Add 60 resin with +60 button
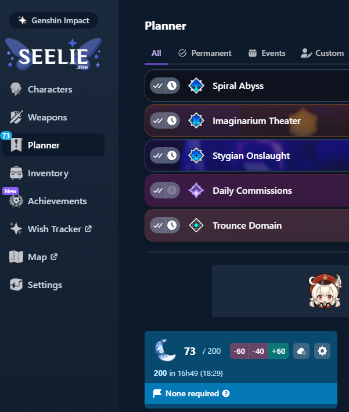 coord(278,351)
